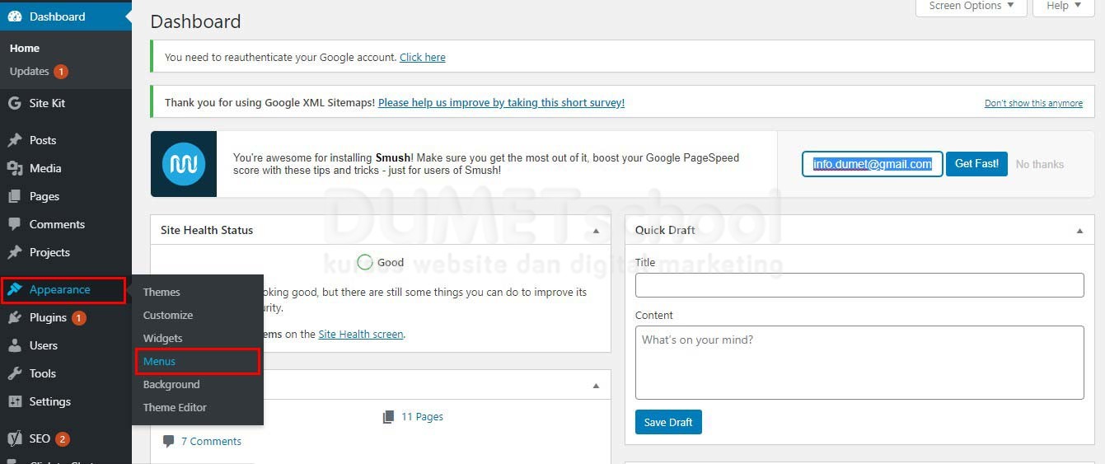
Task: Collapse the Site Health Status panel
Action: pyautogui.click(x=597, y=231)
